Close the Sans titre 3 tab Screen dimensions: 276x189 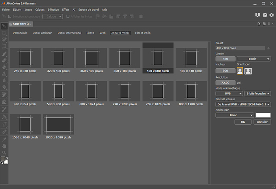tap(31, 24)
